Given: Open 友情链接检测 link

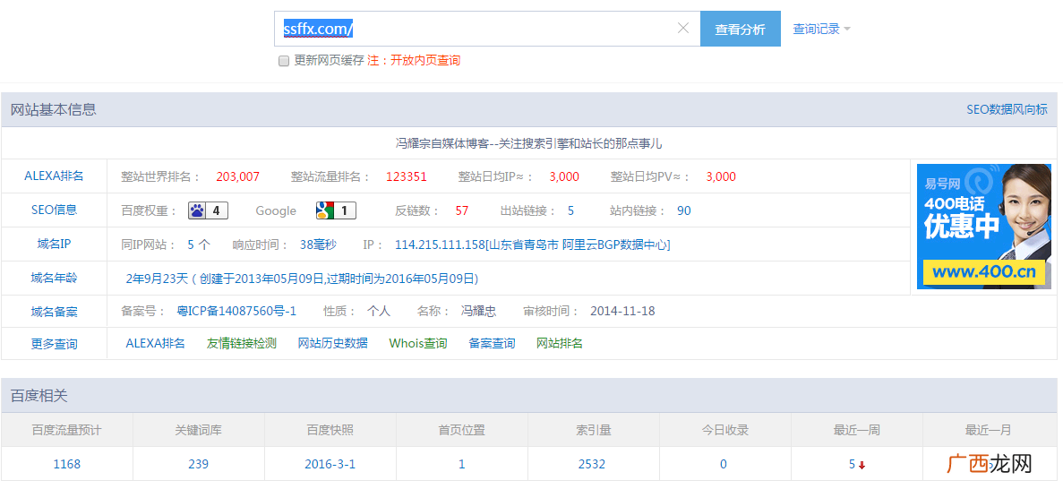Looking at the screenshot, I should pyautogui.click(x=241, y=343).
